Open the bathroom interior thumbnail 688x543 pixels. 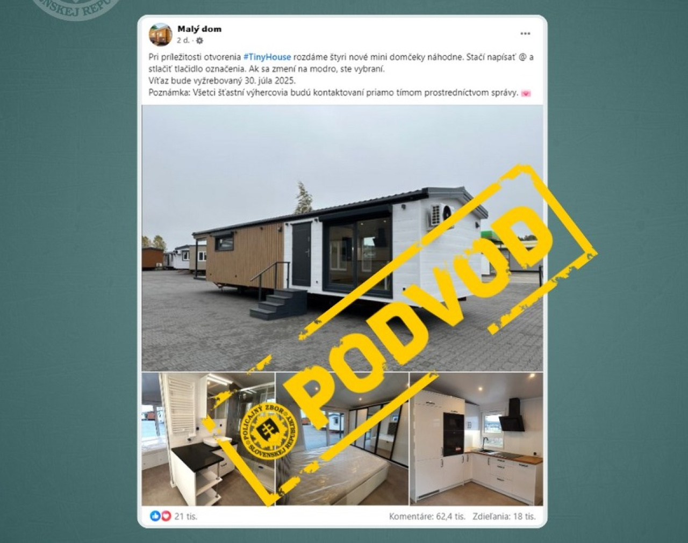click(208, 439)
